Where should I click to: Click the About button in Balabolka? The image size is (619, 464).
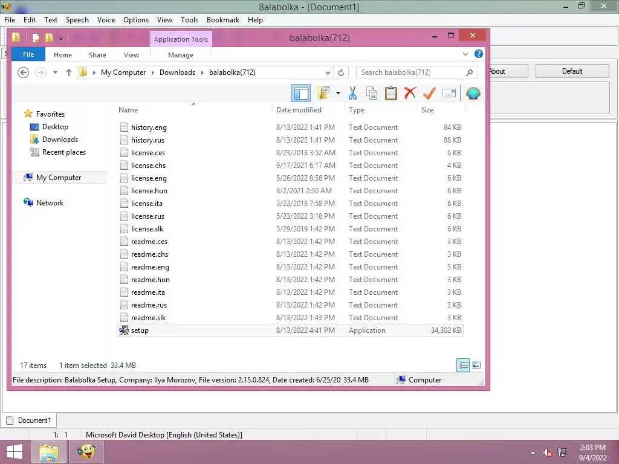[508, 71]
